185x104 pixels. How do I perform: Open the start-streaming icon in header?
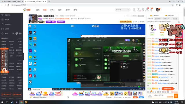pos(143,9)
